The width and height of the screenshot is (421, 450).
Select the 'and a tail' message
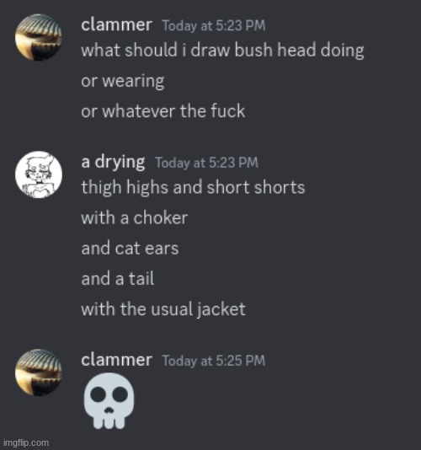[118, 279]
